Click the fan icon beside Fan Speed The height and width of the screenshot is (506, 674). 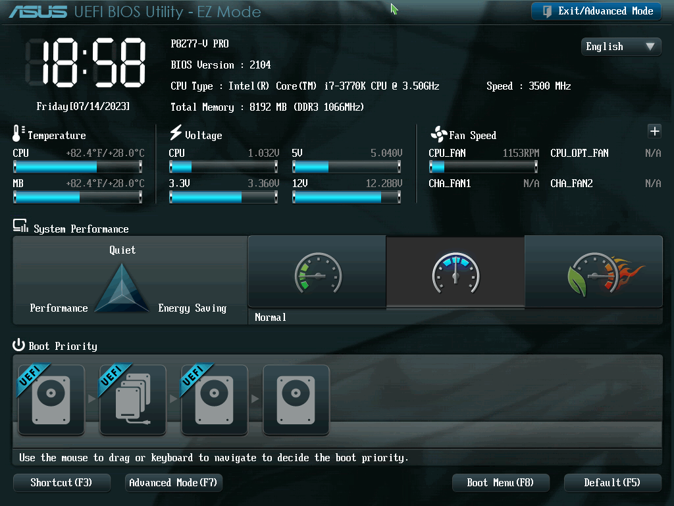pos(439,134)
